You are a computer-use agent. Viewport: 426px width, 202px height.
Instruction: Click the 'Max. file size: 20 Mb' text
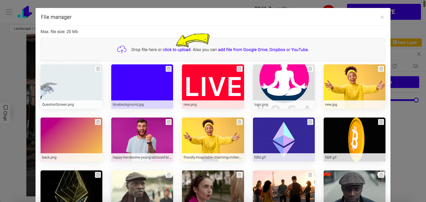tap(59, 32)
